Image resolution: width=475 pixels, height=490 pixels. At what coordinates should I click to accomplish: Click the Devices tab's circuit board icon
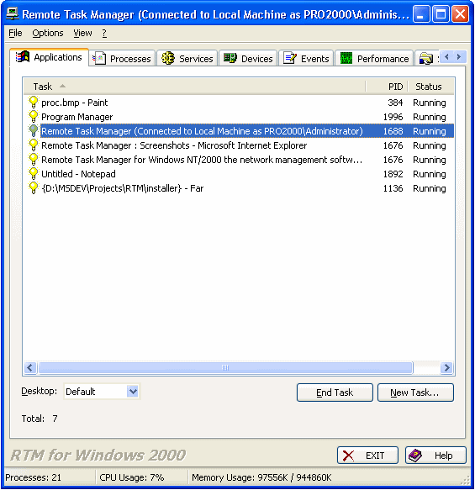click(230, 58)
